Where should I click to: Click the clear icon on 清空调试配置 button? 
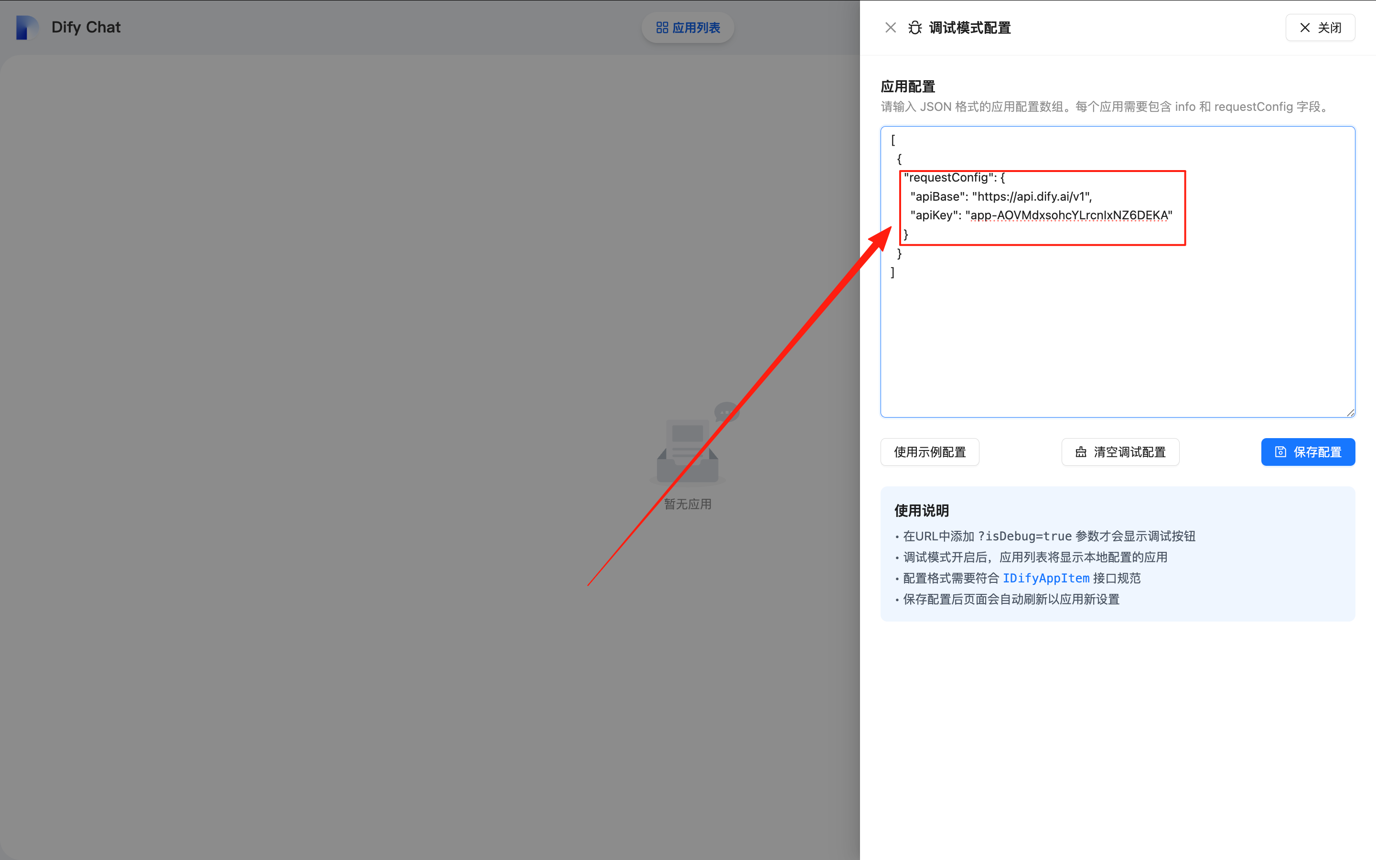[x=1081, y=451]
